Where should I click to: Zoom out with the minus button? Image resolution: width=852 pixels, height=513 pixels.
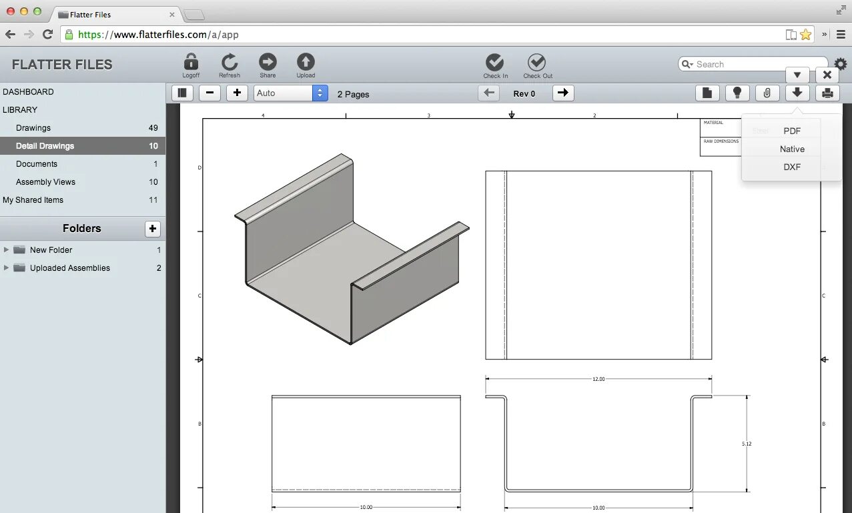coord(210,93)
